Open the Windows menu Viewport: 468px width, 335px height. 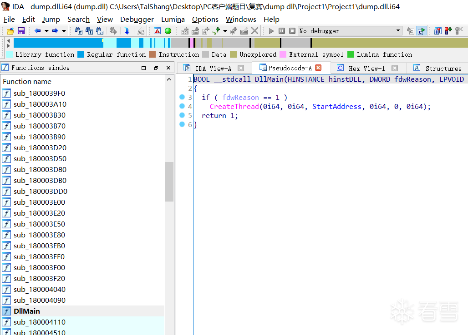241,20
